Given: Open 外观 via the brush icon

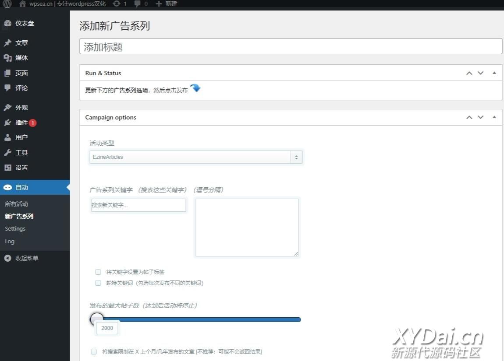Looking at the screenshot, I should (x=8, y=107).
